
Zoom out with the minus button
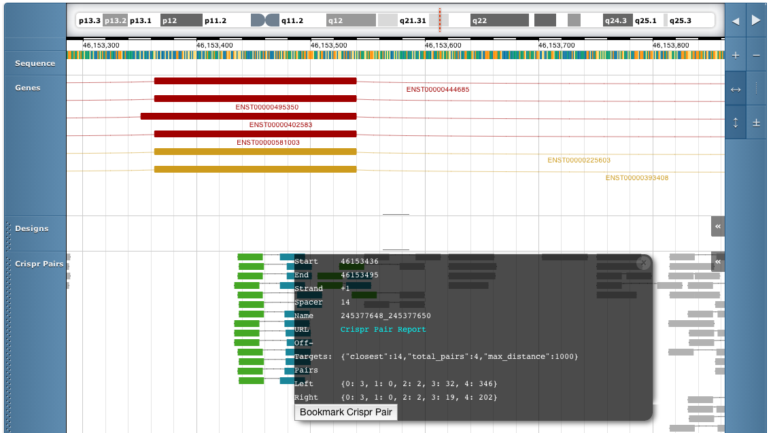(756, 56)
